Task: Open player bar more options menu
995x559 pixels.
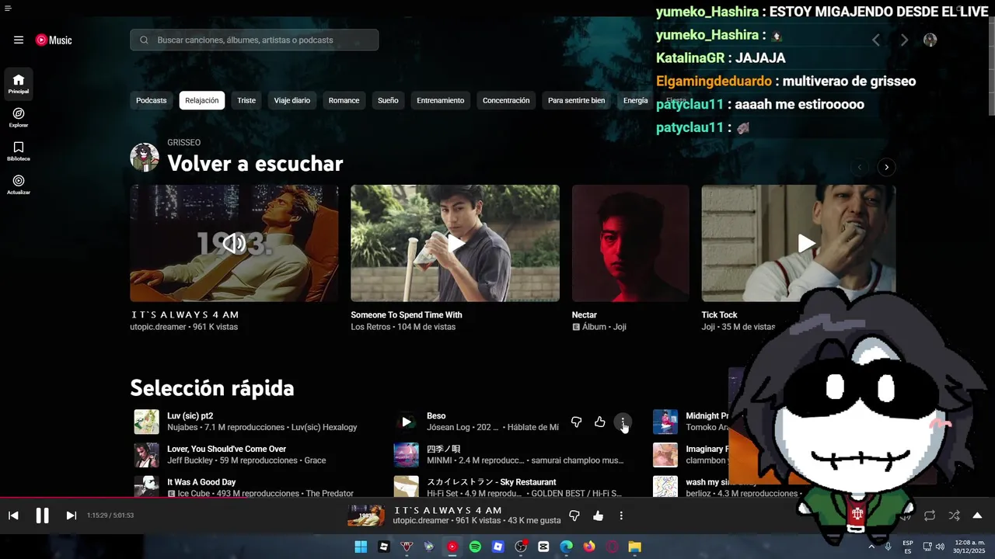Action: point(621,516)
